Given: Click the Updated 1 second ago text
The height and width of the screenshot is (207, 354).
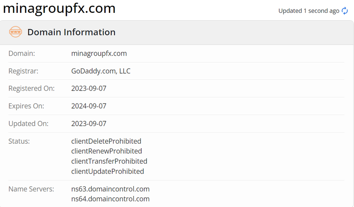Looking at the screenshot, I should point(308,11).
